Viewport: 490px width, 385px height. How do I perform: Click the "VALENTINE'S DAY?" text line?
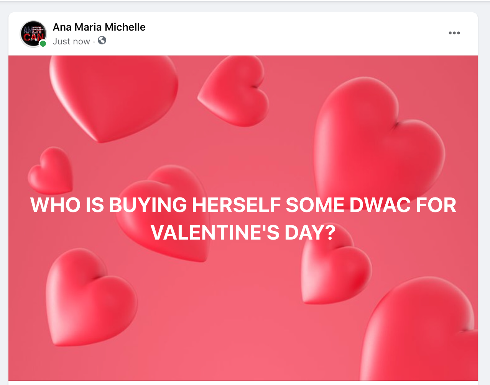coord(243,232)
